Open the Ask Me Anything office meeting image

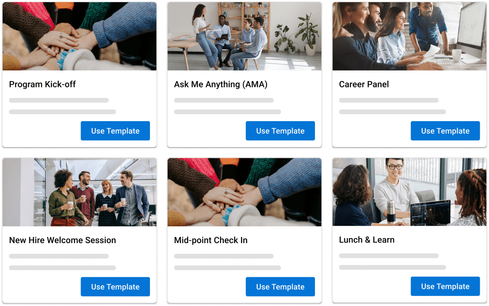tap(244, 36)
